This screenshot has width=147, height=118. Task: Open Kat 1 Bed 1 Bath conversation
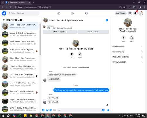coord(20,76)
